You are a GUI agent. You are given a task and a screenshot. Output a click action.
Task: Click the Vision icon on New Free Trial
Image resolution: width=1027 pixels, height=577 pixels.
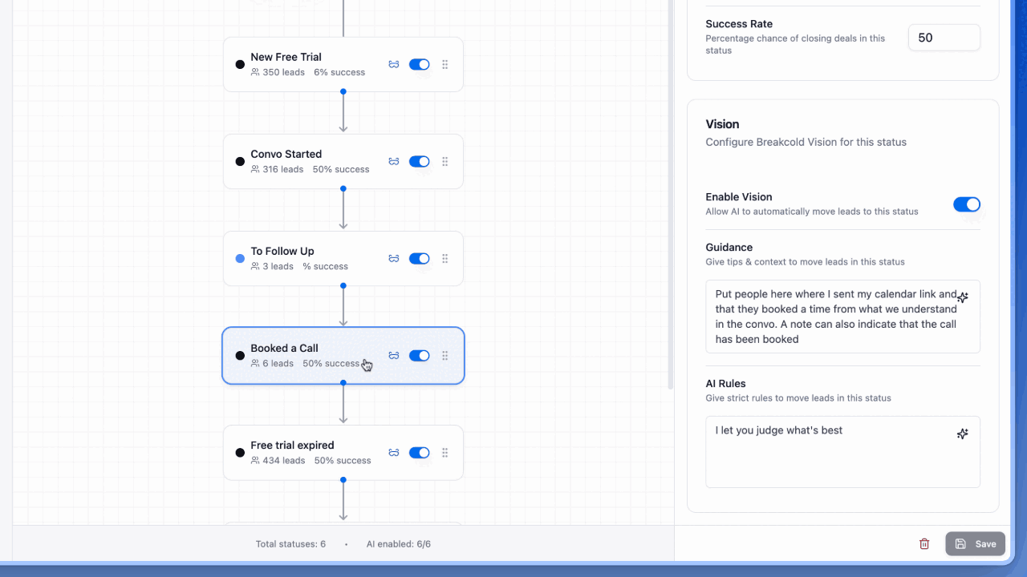tap(394, 65)
